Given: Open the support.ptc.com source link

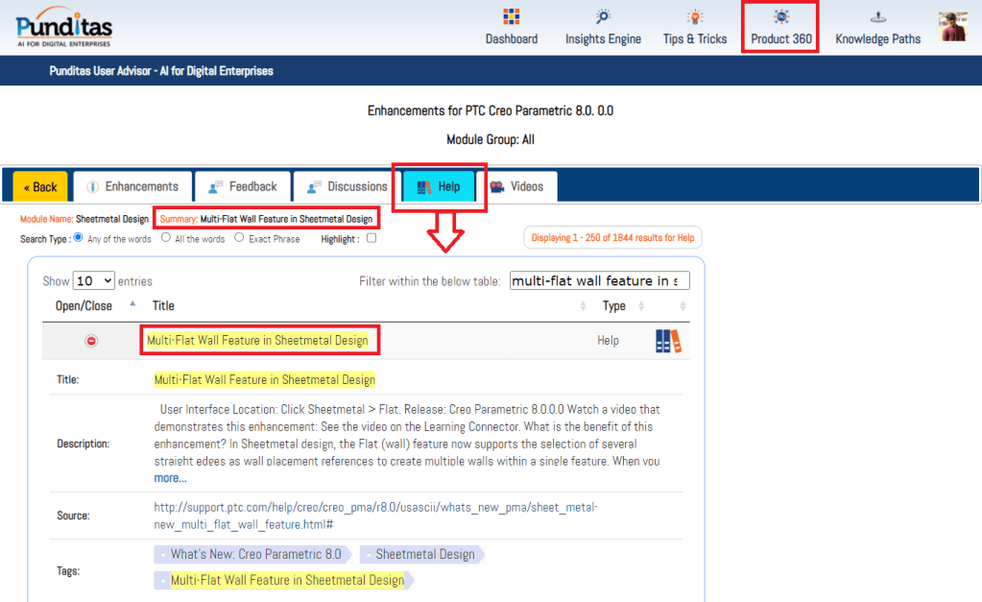Looking at the screenshot, I should click(x=375, y=516).
